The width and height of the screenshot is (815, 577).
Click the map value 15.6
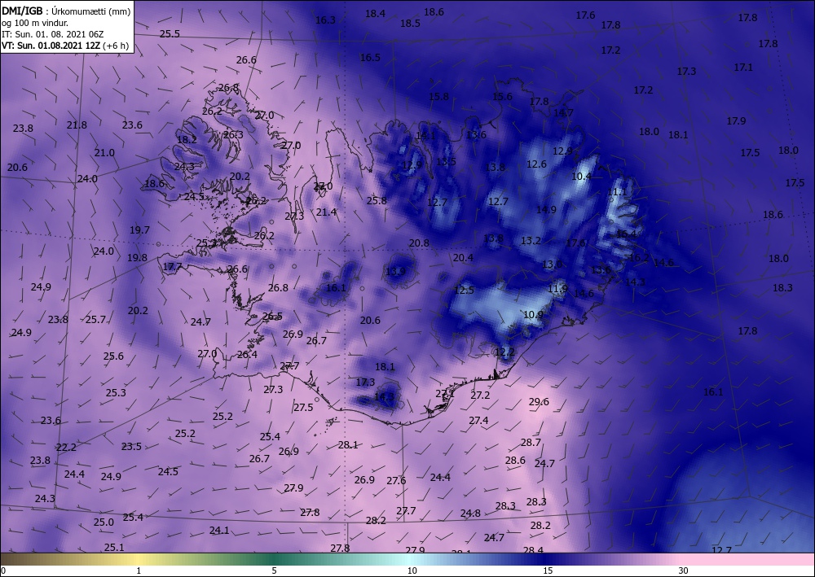click(x=502, y=97)
